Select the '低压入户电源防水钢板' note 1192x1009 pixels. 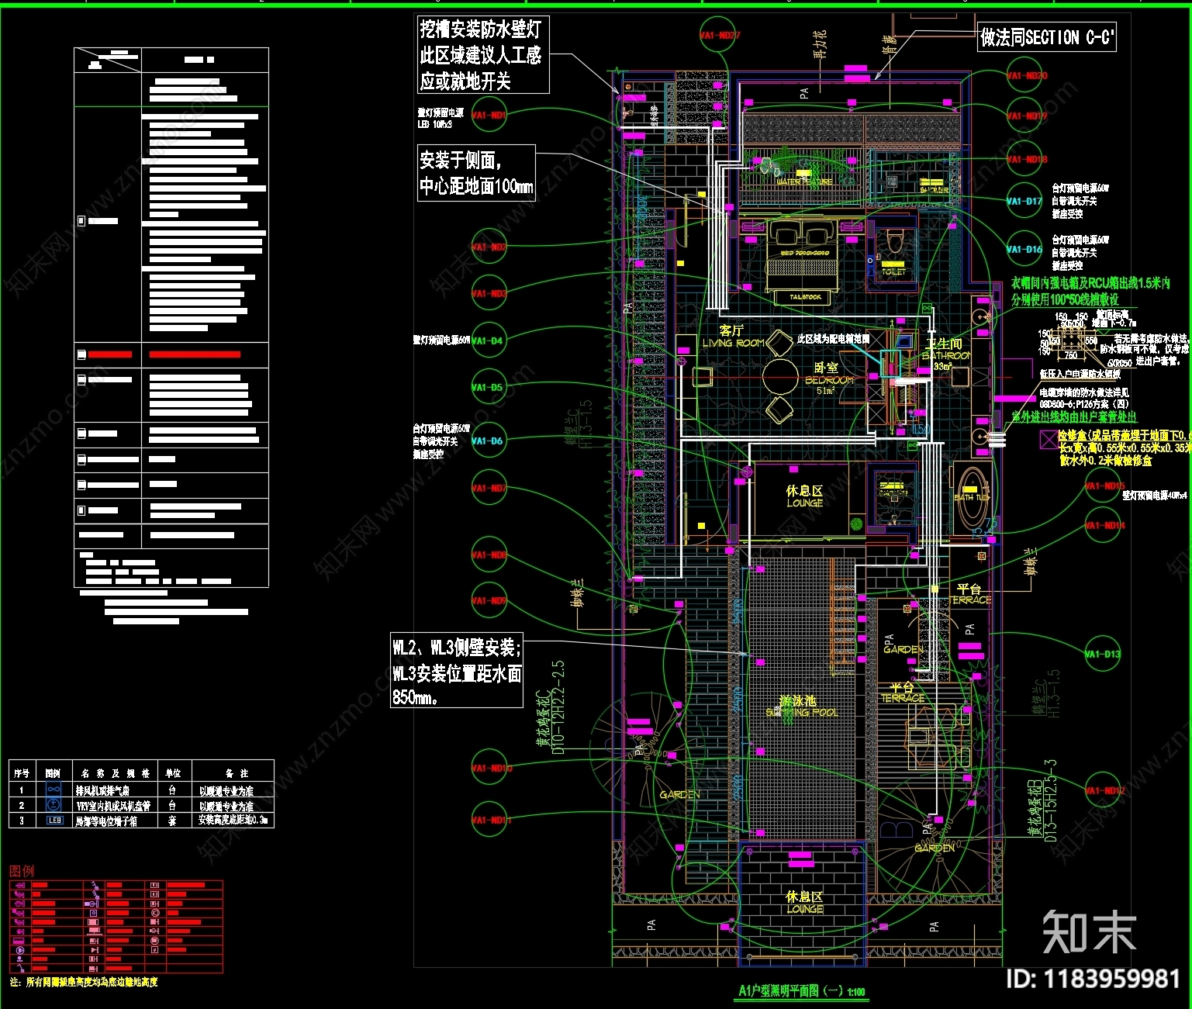[1080, 374]
